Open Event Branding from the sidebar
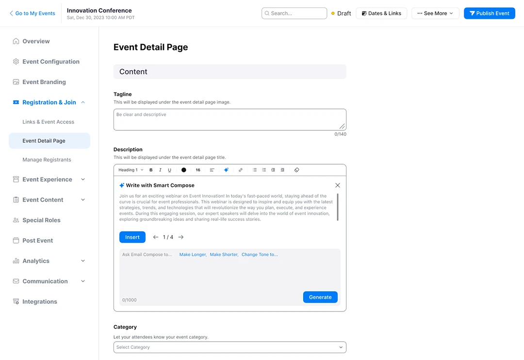The image size is (524, 360). (44, 82)
